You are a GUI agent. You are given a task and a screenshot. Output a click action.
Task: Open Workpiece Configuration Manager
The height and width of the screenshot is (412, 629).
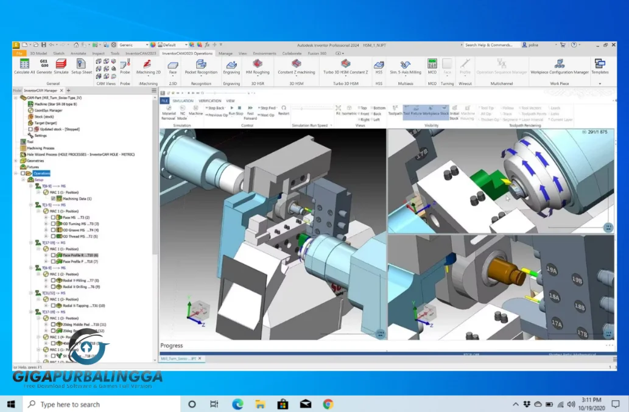[x=560, y=66]
